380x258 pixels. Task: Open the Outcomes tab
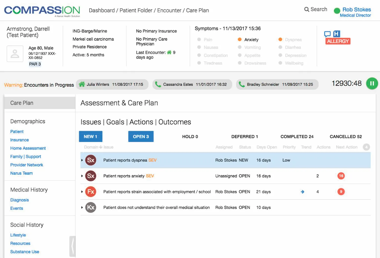tap(175, 122)
